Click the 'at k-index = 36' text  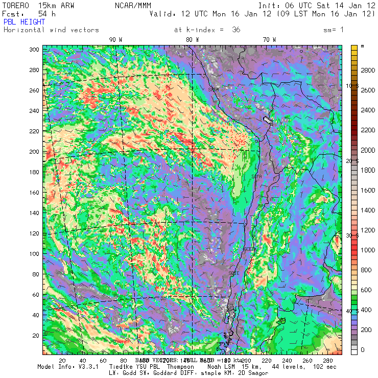pyautogui.click(x=207, y=30)
